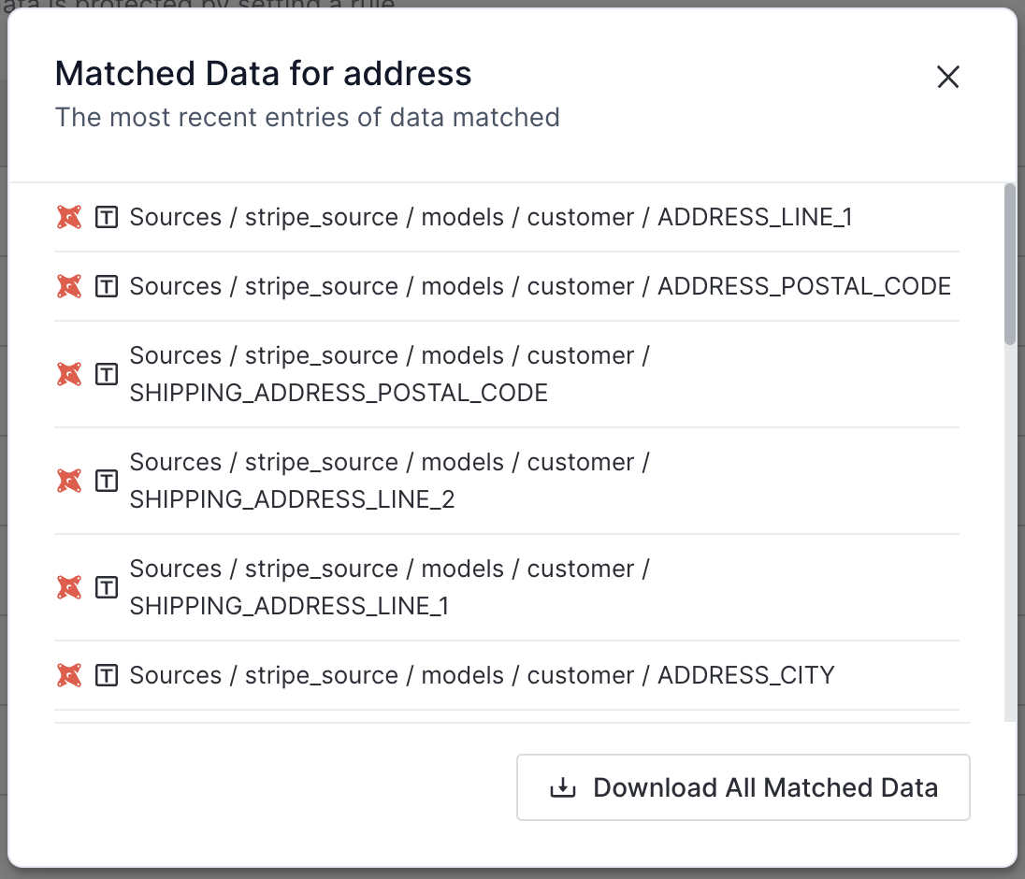Click the red source icon beside SHIPPING_ADDRESS_LINE_2

69,482
